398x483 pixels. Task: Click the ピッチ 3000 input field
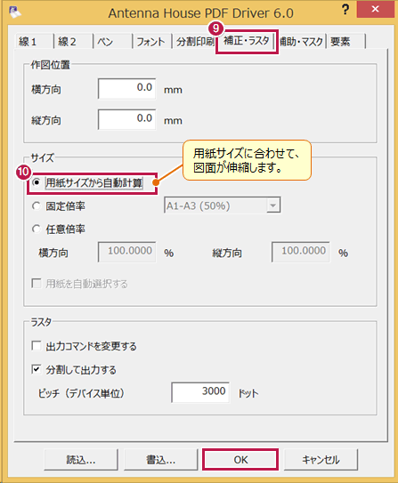point(200,391)
